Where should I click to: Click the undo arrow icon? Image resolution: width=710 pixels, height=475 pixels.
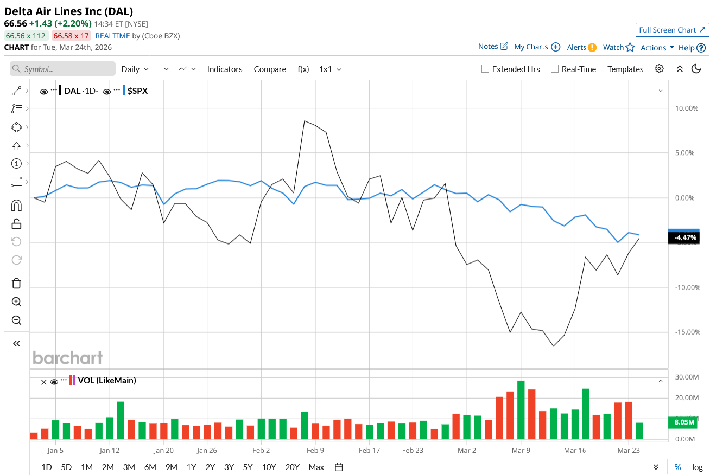point(16,242)
